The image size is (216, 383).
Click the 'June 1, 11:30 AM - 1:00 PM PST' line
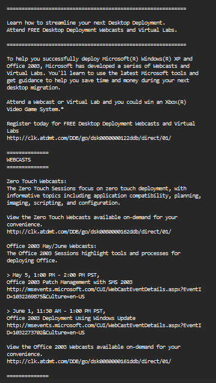(56, 311)
